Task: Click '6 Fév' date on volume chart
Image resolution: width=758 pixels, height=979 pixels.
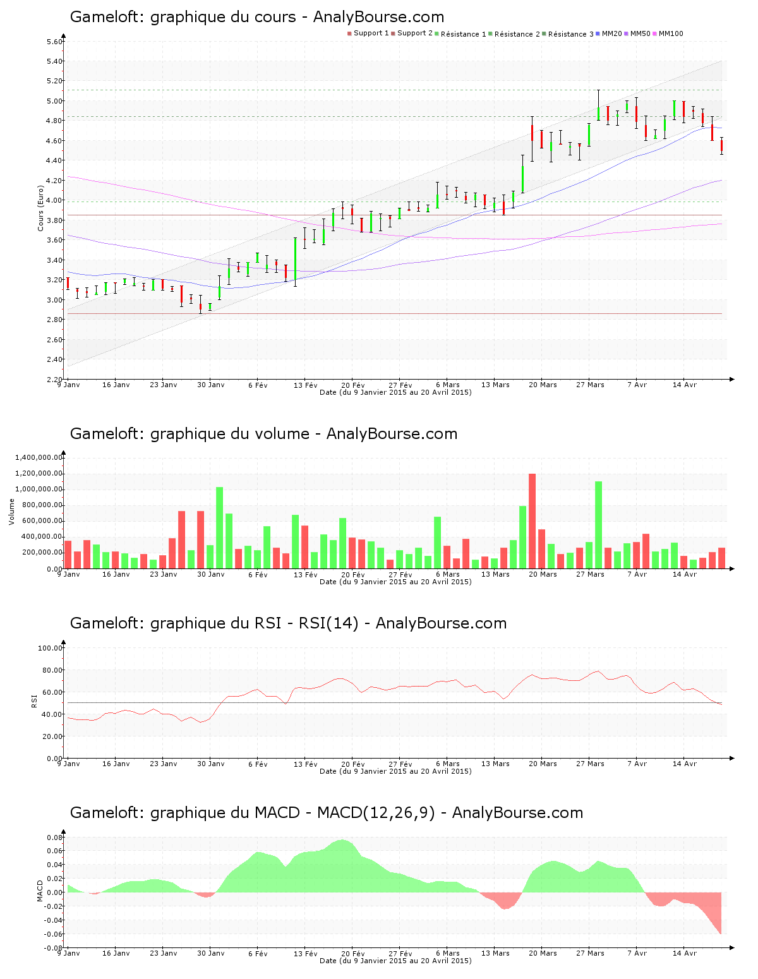Action: point(258,574)
